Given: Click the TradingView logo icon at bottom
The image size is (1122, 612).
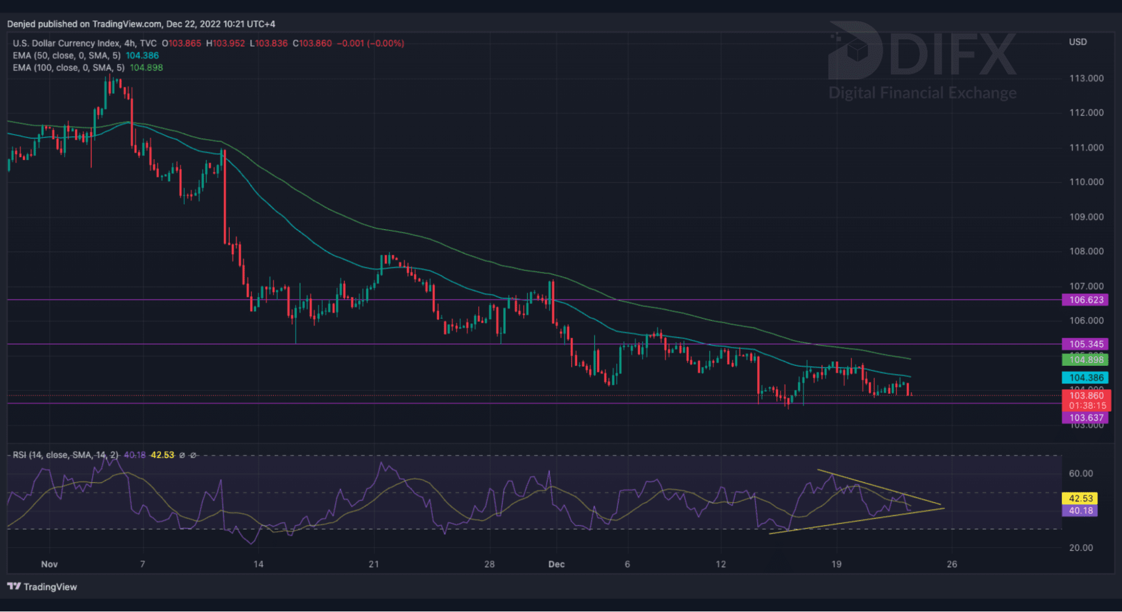Looking at the screenshot, I should pyautogui.click(x=13, y=586).
